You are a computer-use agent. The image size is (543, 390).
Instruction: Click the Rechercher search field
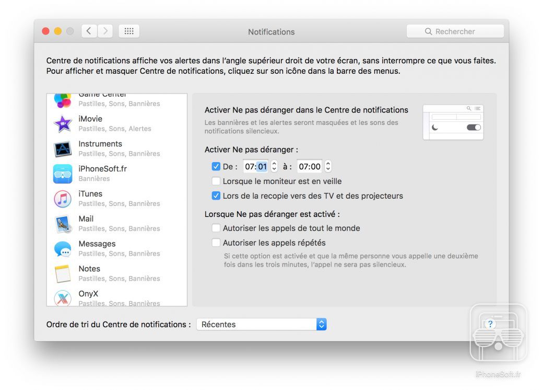455,31
